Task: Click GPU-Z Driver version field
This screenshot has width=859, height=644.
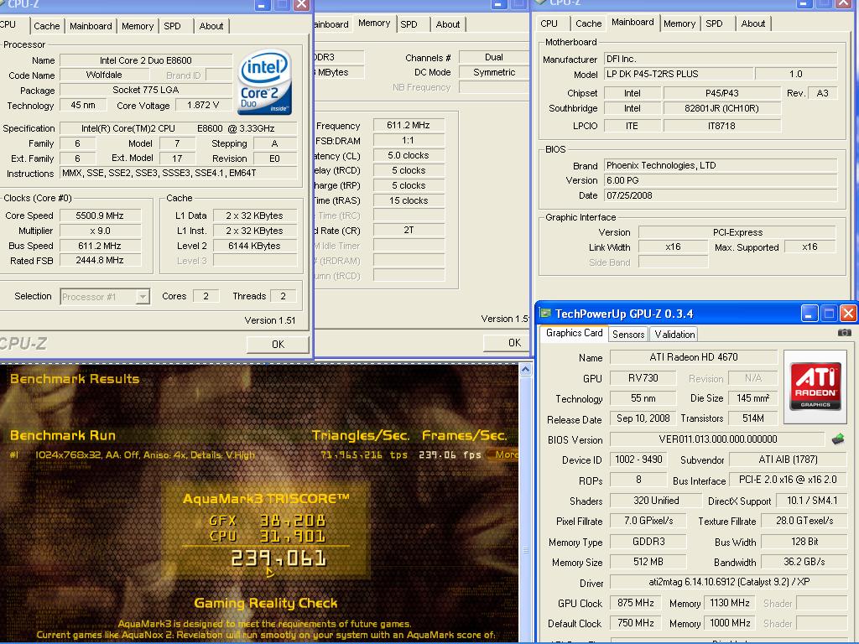Action: [x=729, y=582]
